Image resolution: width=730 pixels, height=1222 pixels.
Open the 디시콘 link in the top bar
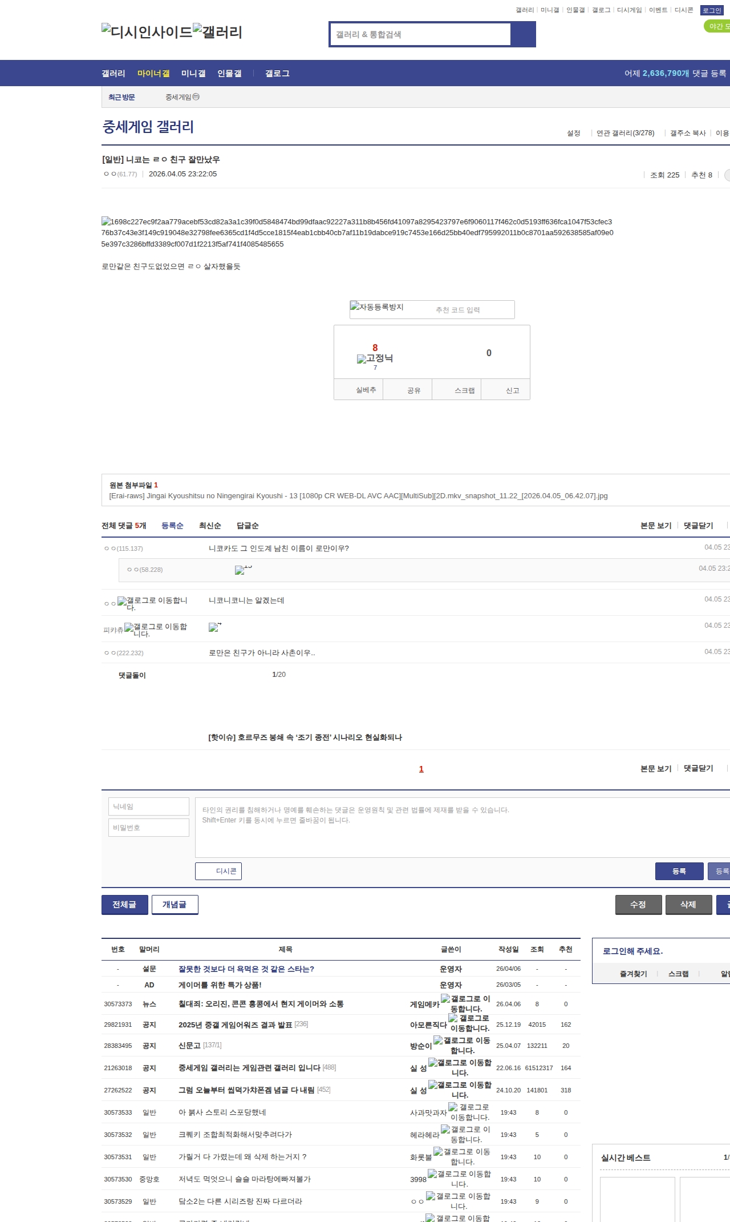[684, 10]
